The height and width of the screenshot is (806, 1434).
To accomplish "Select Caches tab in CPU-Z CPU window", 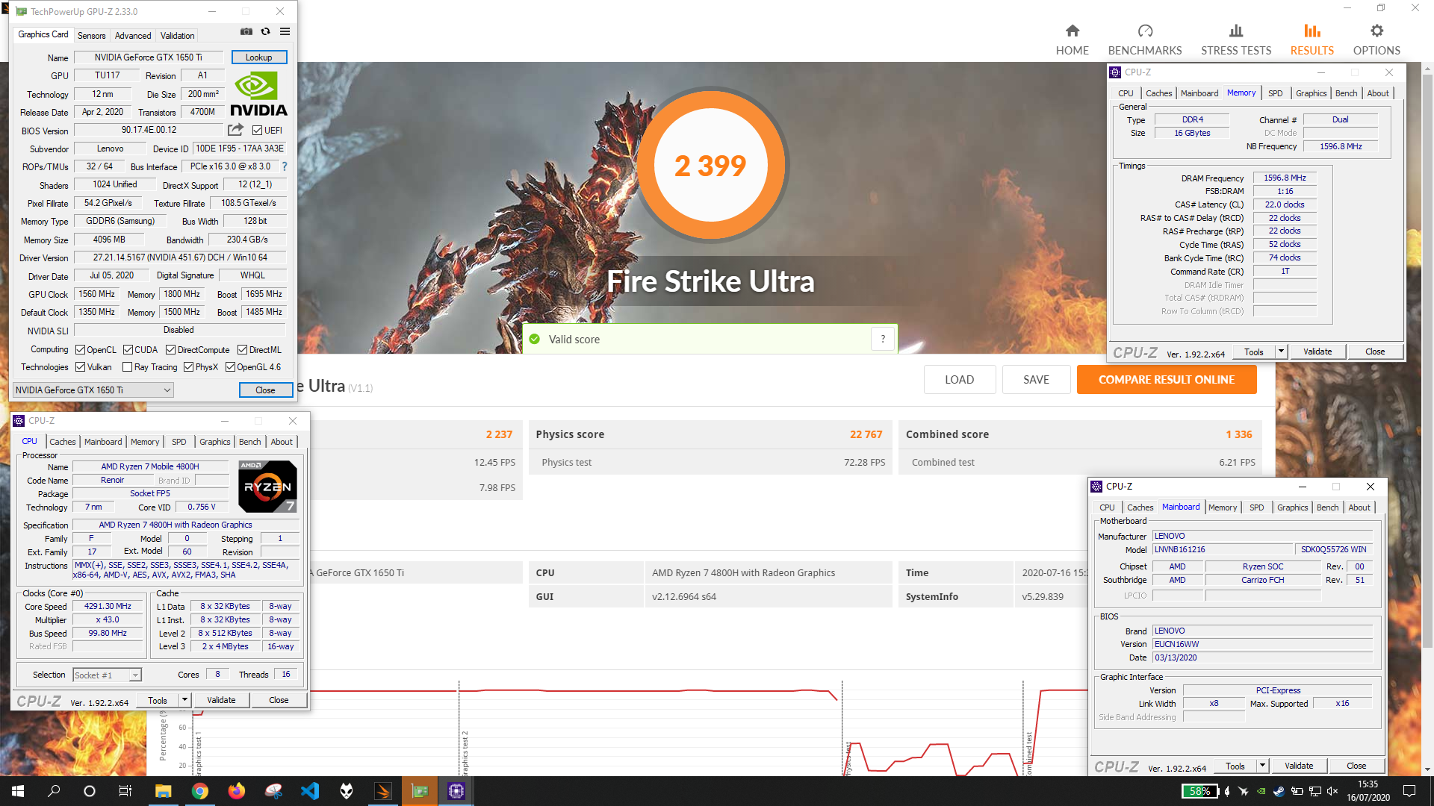I will pyautogui.click(x=62, y=442).
